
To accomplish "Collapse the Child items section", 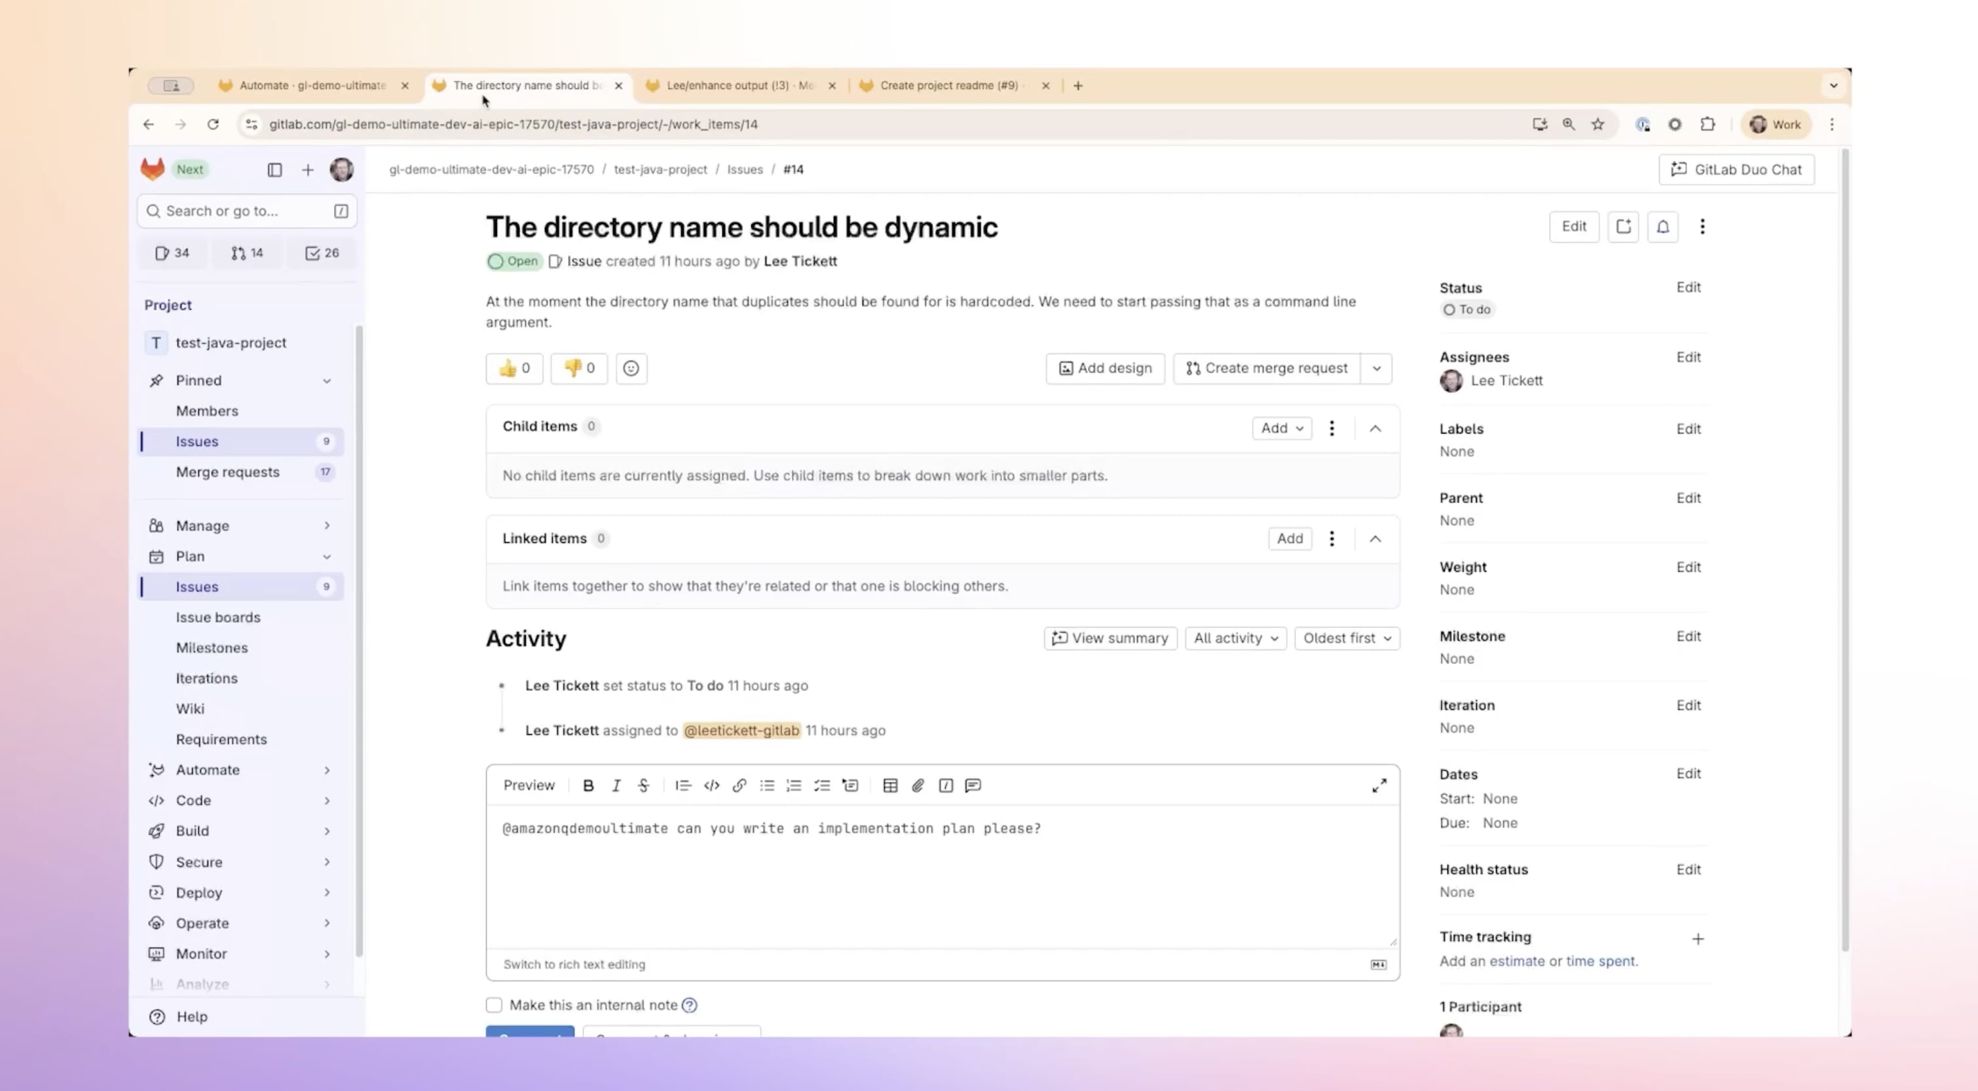I will [x=1375, y=428].
